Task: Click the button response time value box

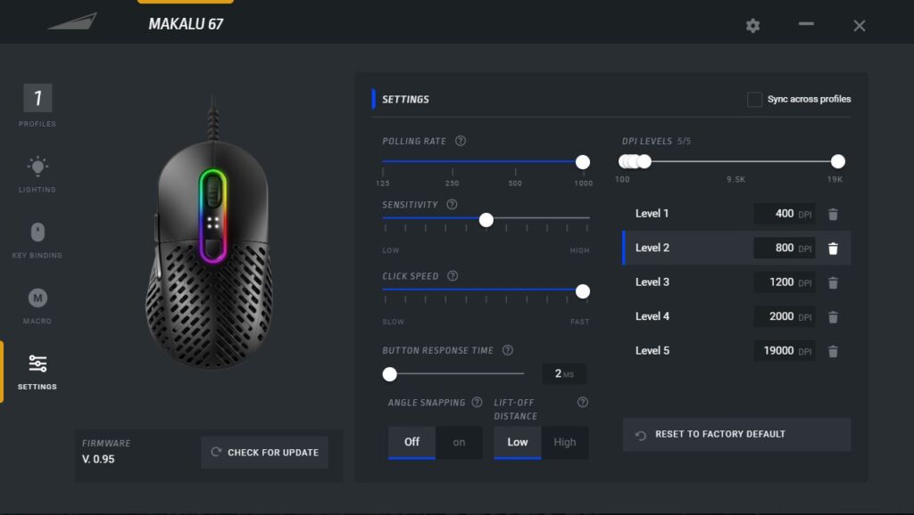Action: tap(563, 374)
